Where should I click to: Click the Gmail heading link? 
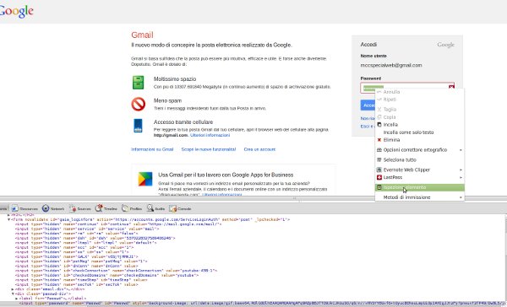pyautogui.click(x=142, y=35)
